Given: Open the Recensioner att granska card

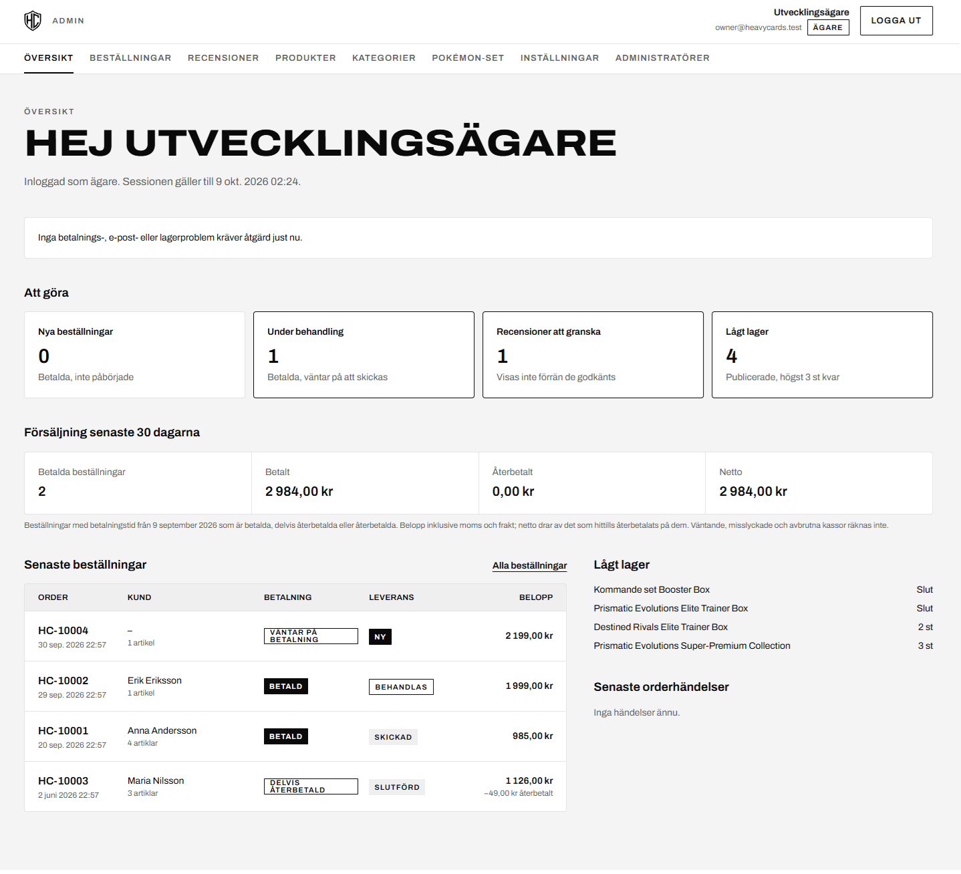Looking at the screenshot, I should coord(593,355).
